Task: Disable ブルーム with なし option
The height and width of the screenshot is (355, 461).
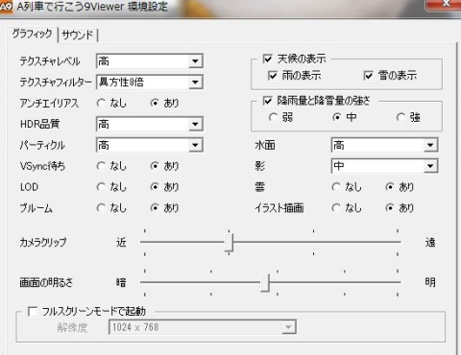Action: pos(101,208)
